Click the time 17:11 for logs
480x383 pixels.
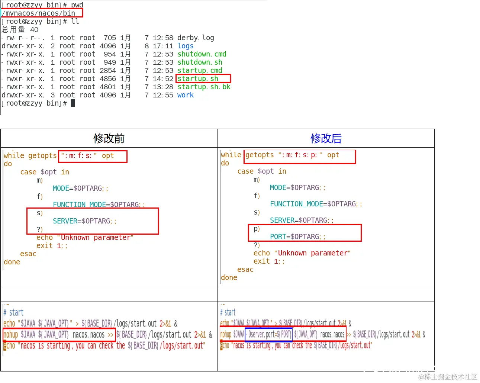163,46
